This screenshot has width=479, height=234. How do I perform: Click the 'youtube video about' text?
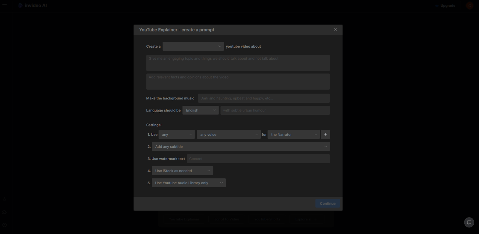pyautogui.click(x=243, y=46)
